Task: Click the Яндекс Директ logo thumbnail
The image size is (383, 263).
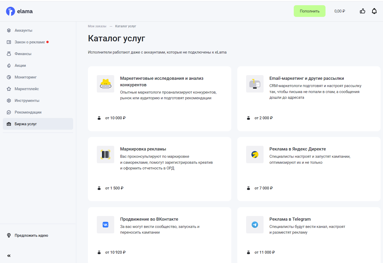Action: [x=255, y=154]
